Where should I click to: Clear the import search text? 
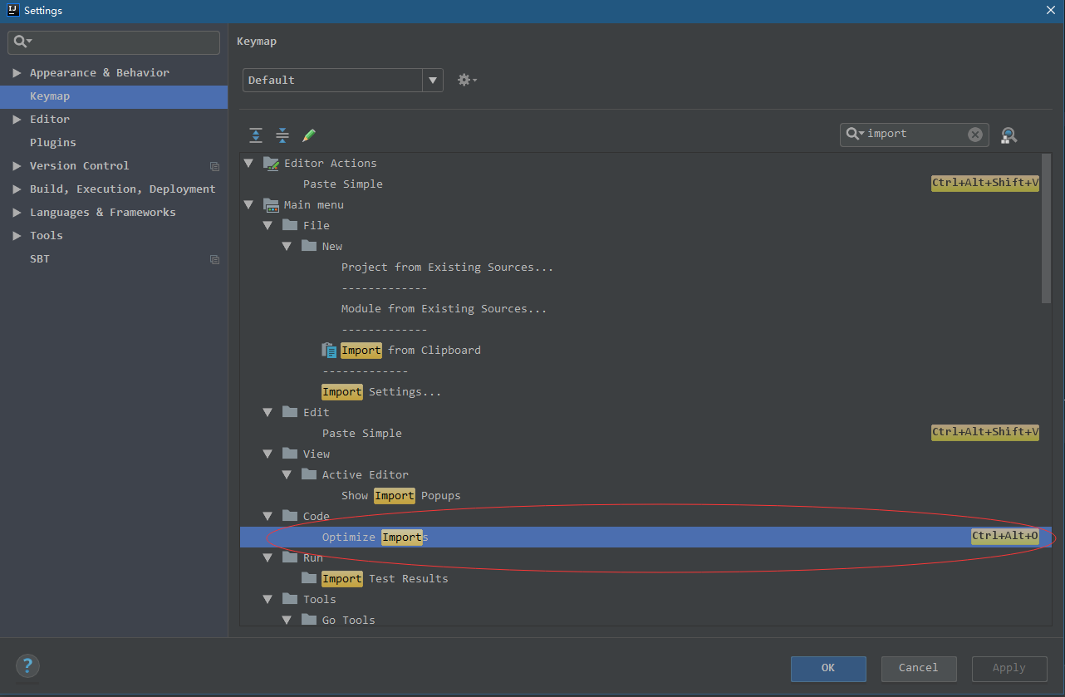click(x=975, y=135)
